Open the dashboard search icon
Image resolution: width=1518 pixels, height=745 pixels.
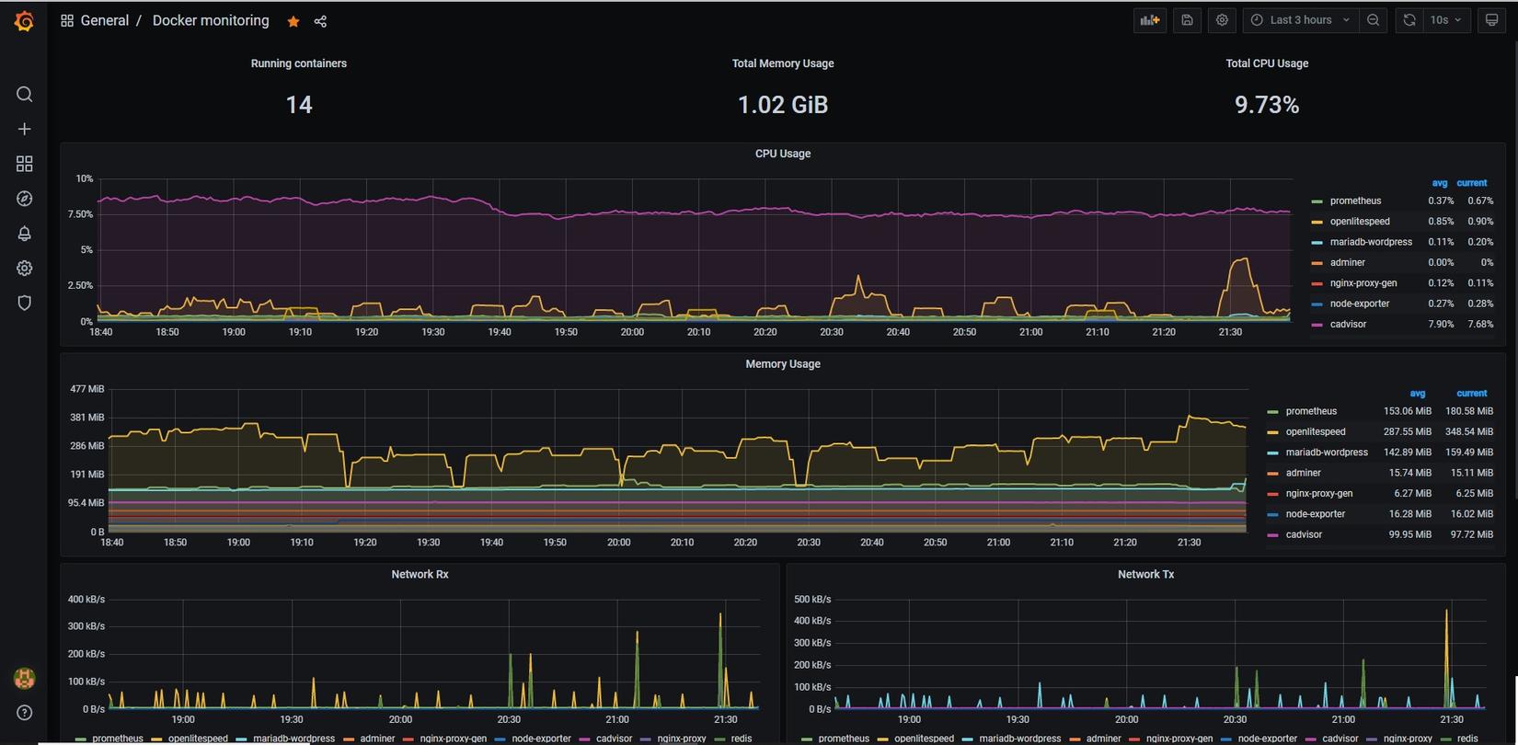click(25, 95)
